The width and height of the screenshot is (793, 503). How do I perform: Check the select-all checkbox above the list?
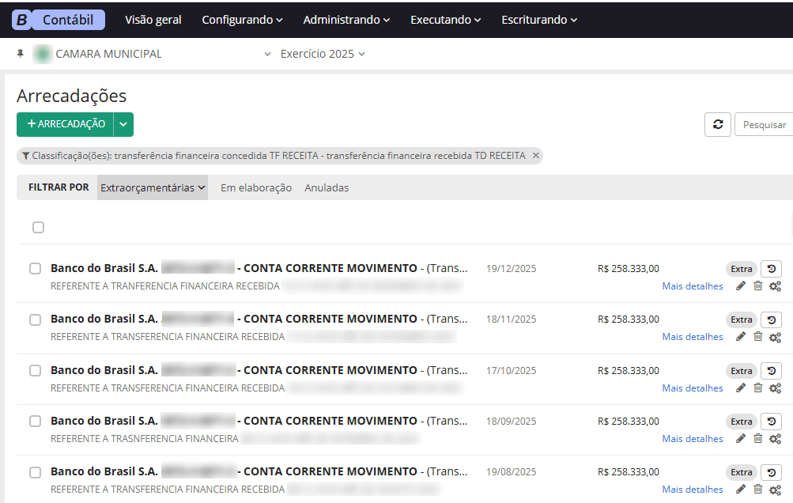[x=38, y=227]
